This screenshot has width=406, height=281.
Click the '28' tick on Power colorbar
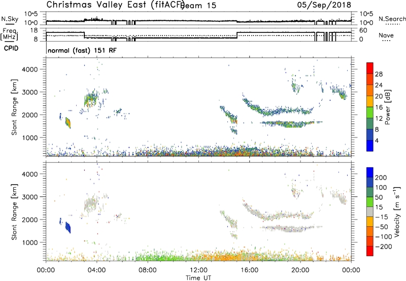click(379, 74)
